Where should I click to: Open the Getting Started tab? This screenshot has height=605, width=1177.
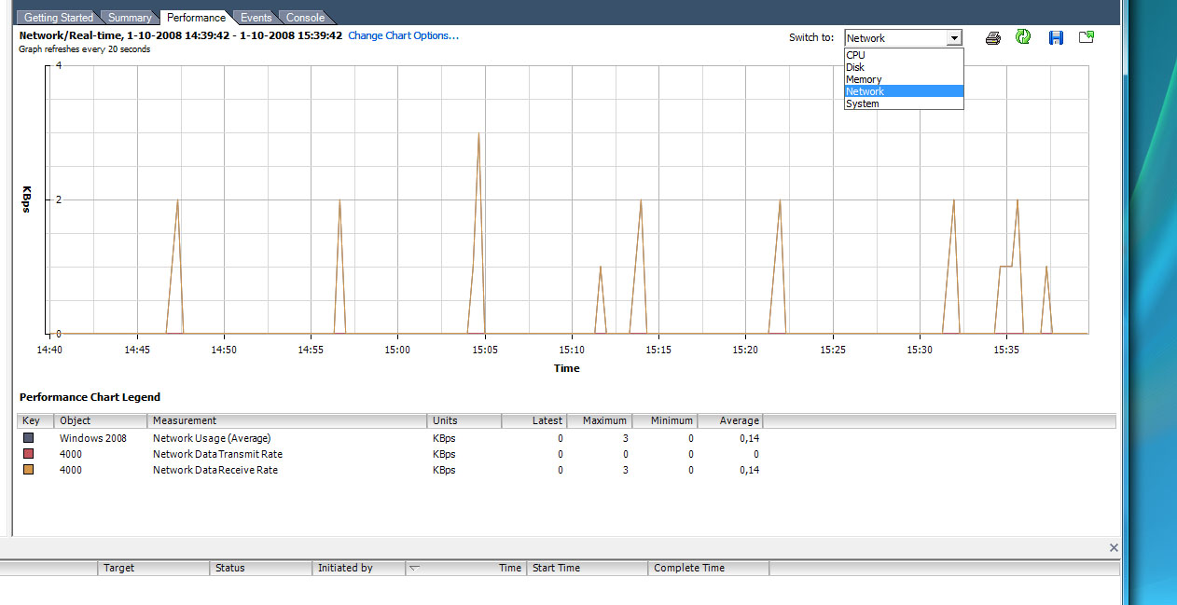[58, 18]
